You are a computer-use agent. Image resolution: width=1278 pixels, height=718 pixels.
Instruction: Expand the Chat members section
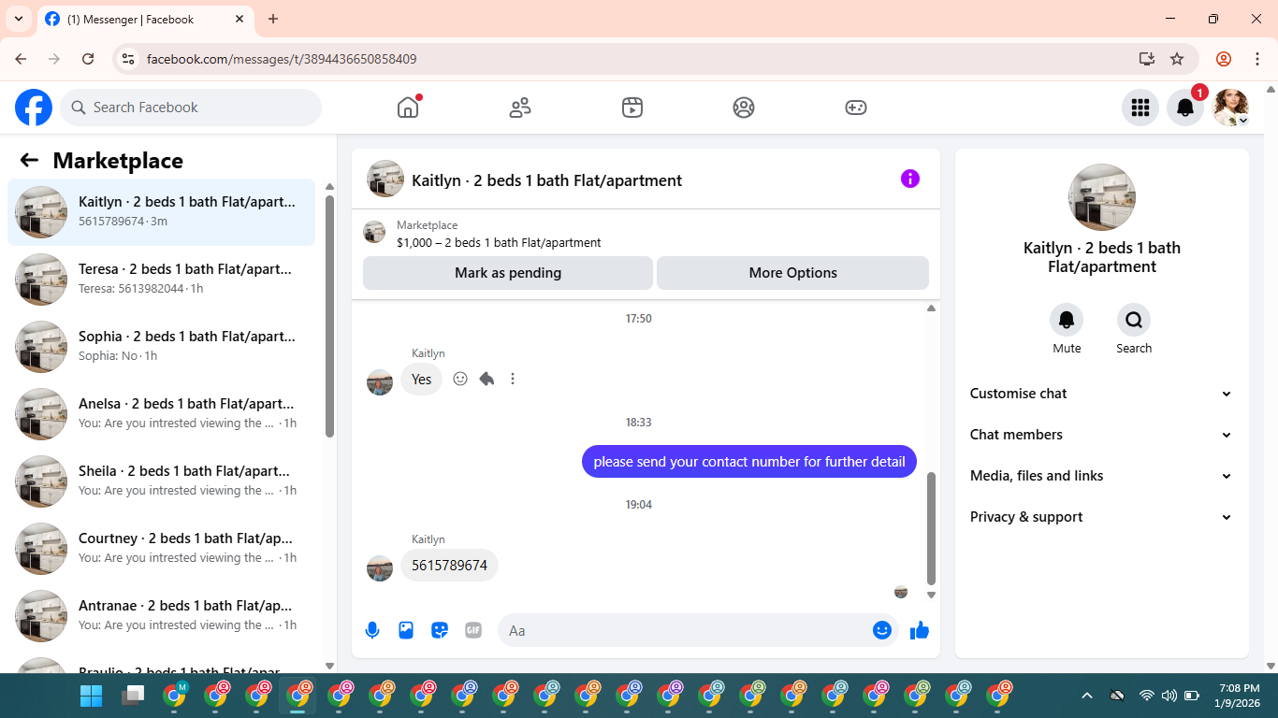pyautogui.click(x=1101, y=435)
